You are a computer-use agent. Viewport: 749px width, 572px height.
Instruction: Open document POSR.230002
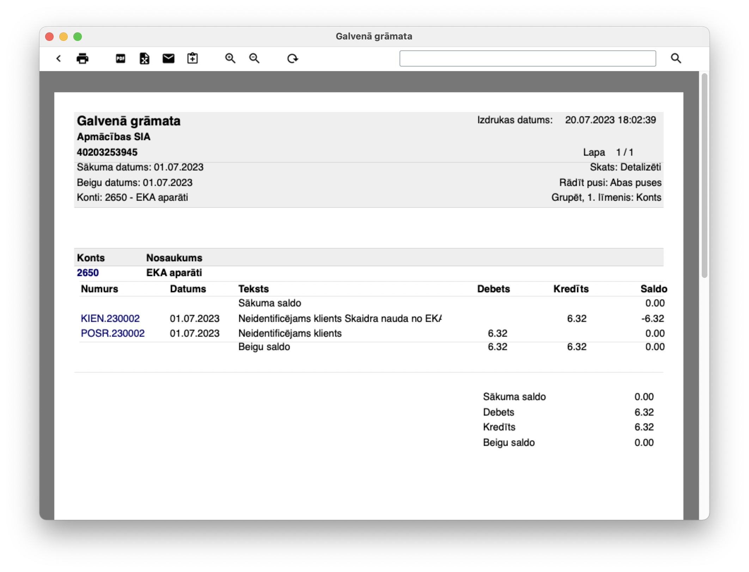tap(112, 334)
